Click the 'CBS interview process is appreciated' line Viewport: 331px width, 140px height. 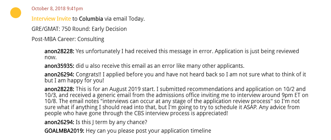[136, 113]
